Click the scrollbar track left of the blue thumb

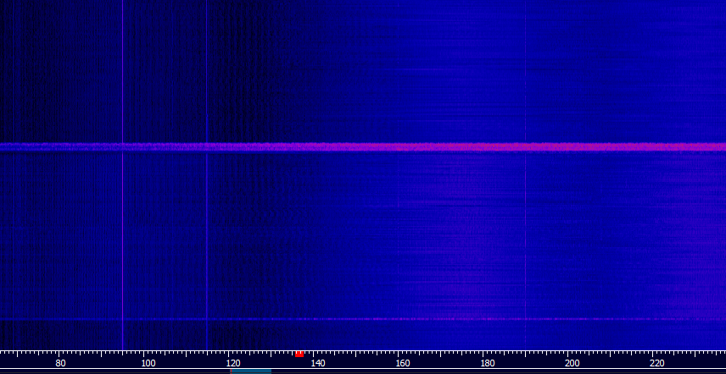coord(114,371)
